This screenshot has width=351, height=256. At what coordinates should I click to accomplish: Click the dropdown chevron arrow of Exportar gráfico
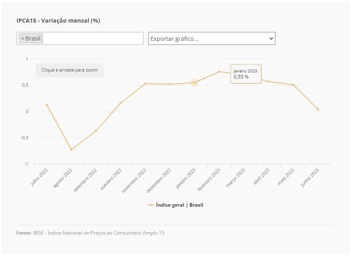tap(271, 38)
